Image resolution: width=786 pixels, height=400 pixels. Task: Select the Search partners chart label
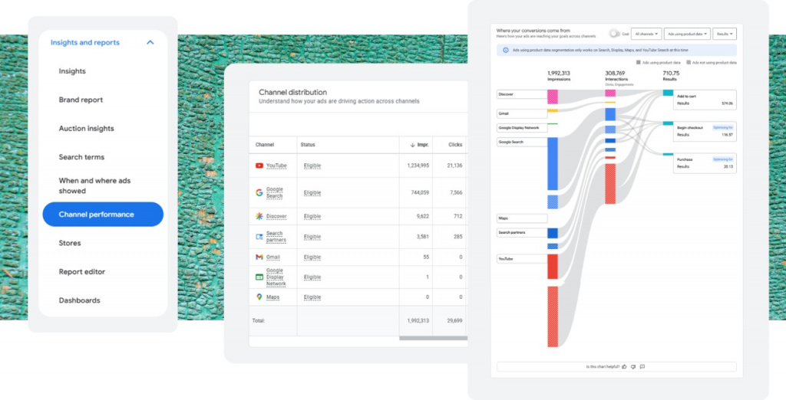522,232
